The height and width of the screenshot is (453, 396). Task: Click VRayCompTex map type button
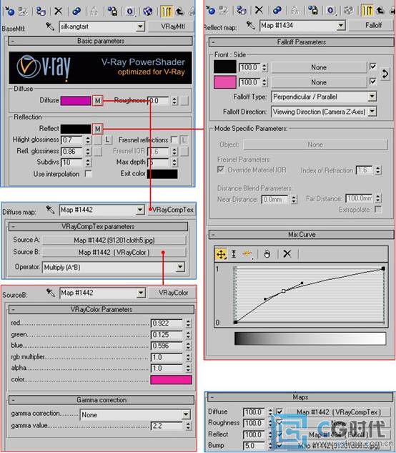coord(172,210)
